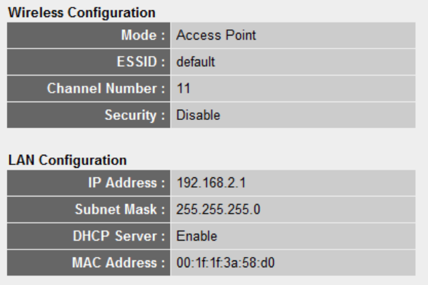The height and width of the screenshot is (285, 428).
Task: Click the Security value Disable
Action: [x=198, y=115]
